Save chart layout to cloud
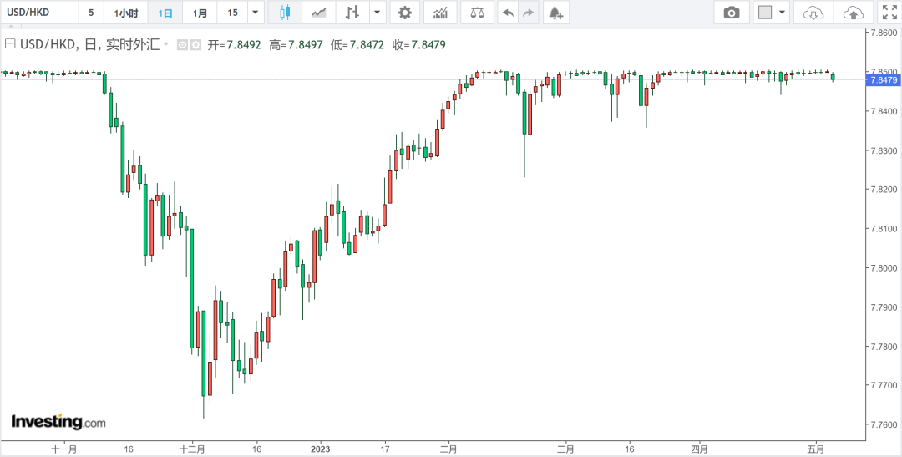Viewport: 902px width, 457px height. point(853,13)
